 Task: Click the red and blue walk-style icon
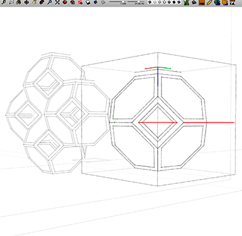(x=80, y=2)
